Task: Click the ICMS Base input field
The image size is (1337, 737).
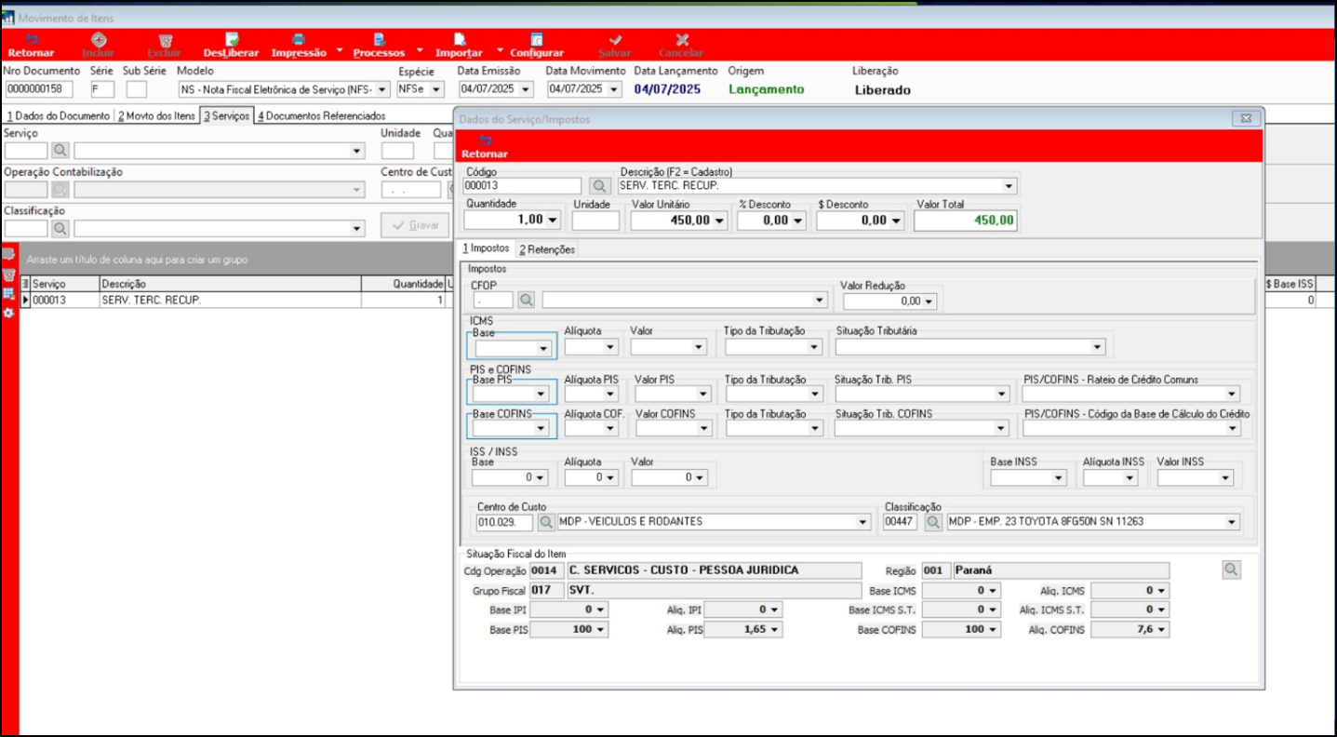Action: pos(513,347)
